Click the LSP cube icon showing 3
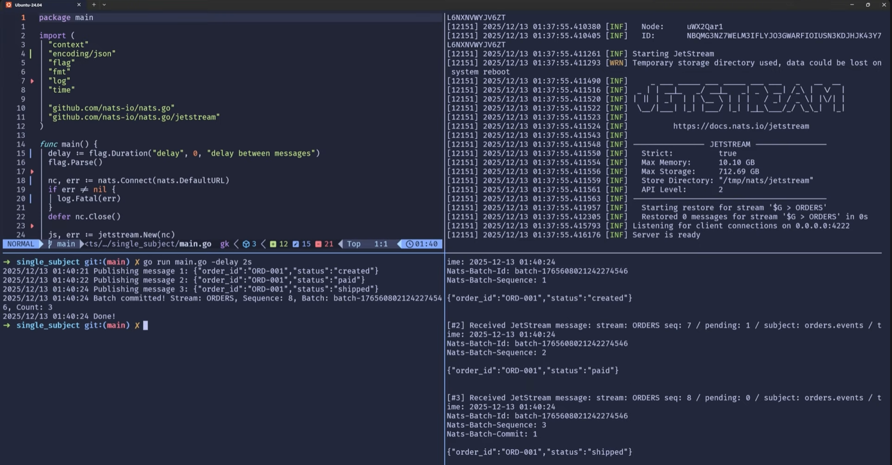 (x=246, y=244)
